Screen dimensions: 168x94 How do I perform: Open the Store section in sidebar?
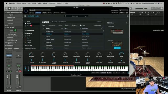pos(29,26)
